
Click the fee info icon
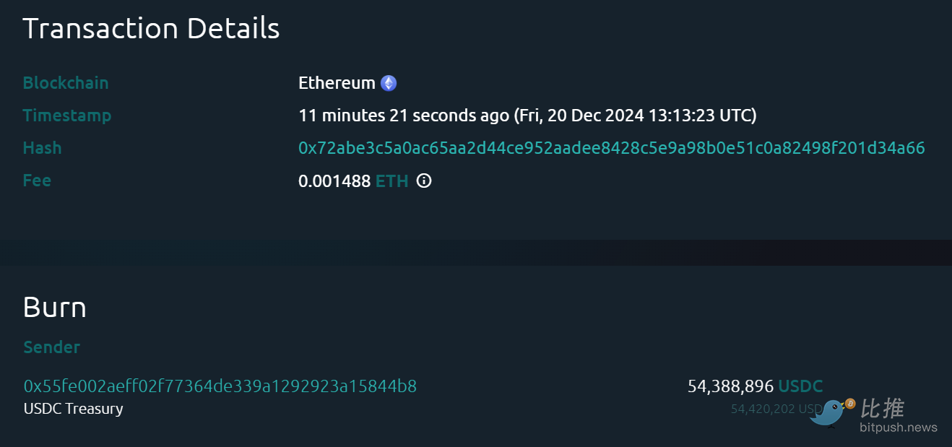click(x=424, y=181)
